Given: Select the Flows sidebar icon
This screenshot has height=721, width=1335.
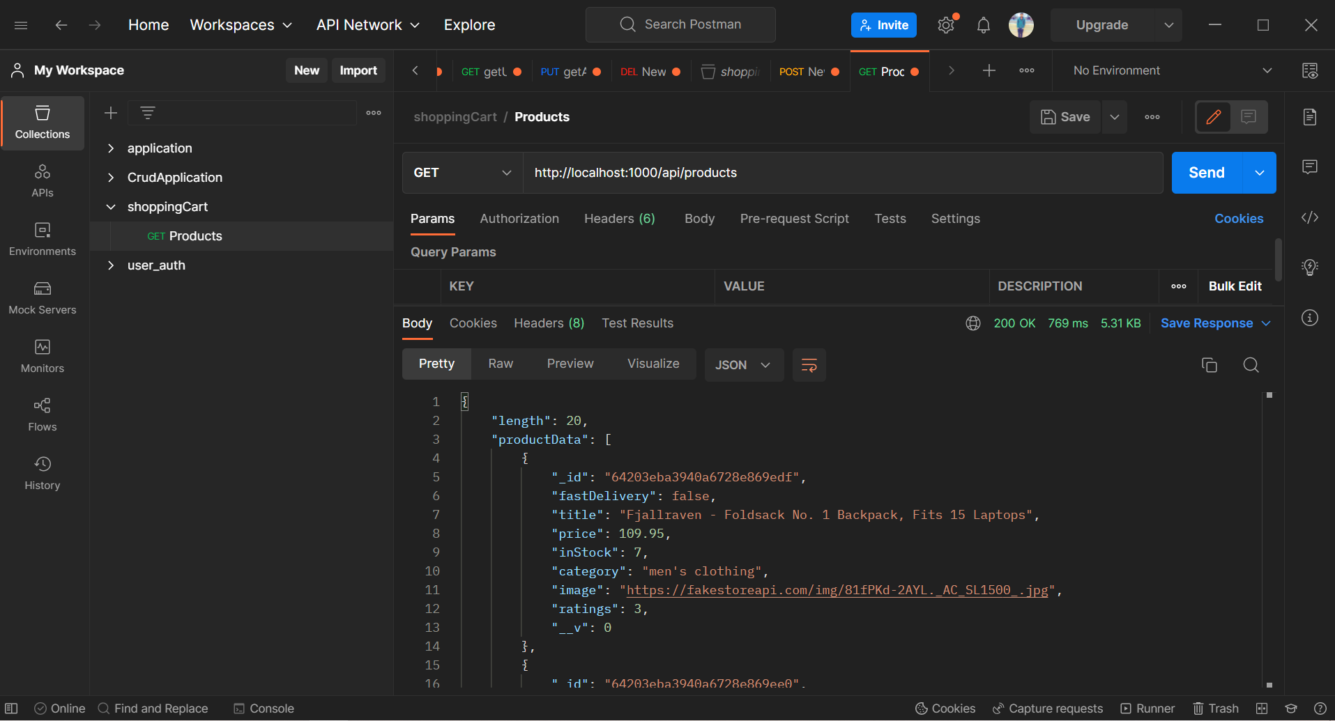Looking at the screenshot, I should [42, 414].
